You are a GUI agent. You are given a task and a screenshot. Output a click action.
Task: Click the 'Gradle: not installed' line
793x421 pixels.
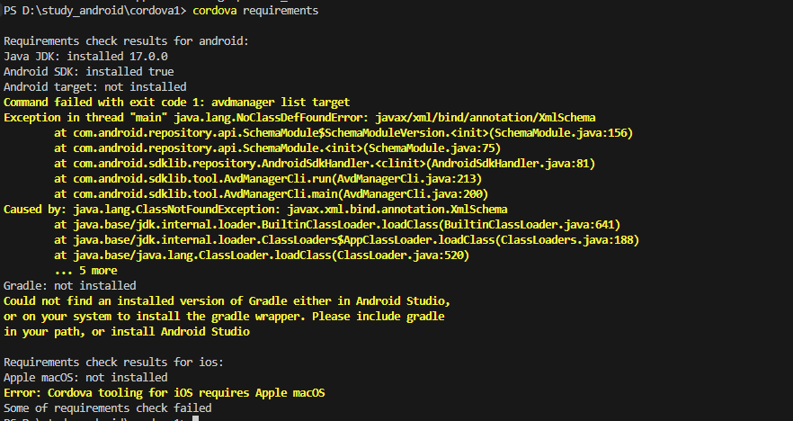tap(70, 286)
